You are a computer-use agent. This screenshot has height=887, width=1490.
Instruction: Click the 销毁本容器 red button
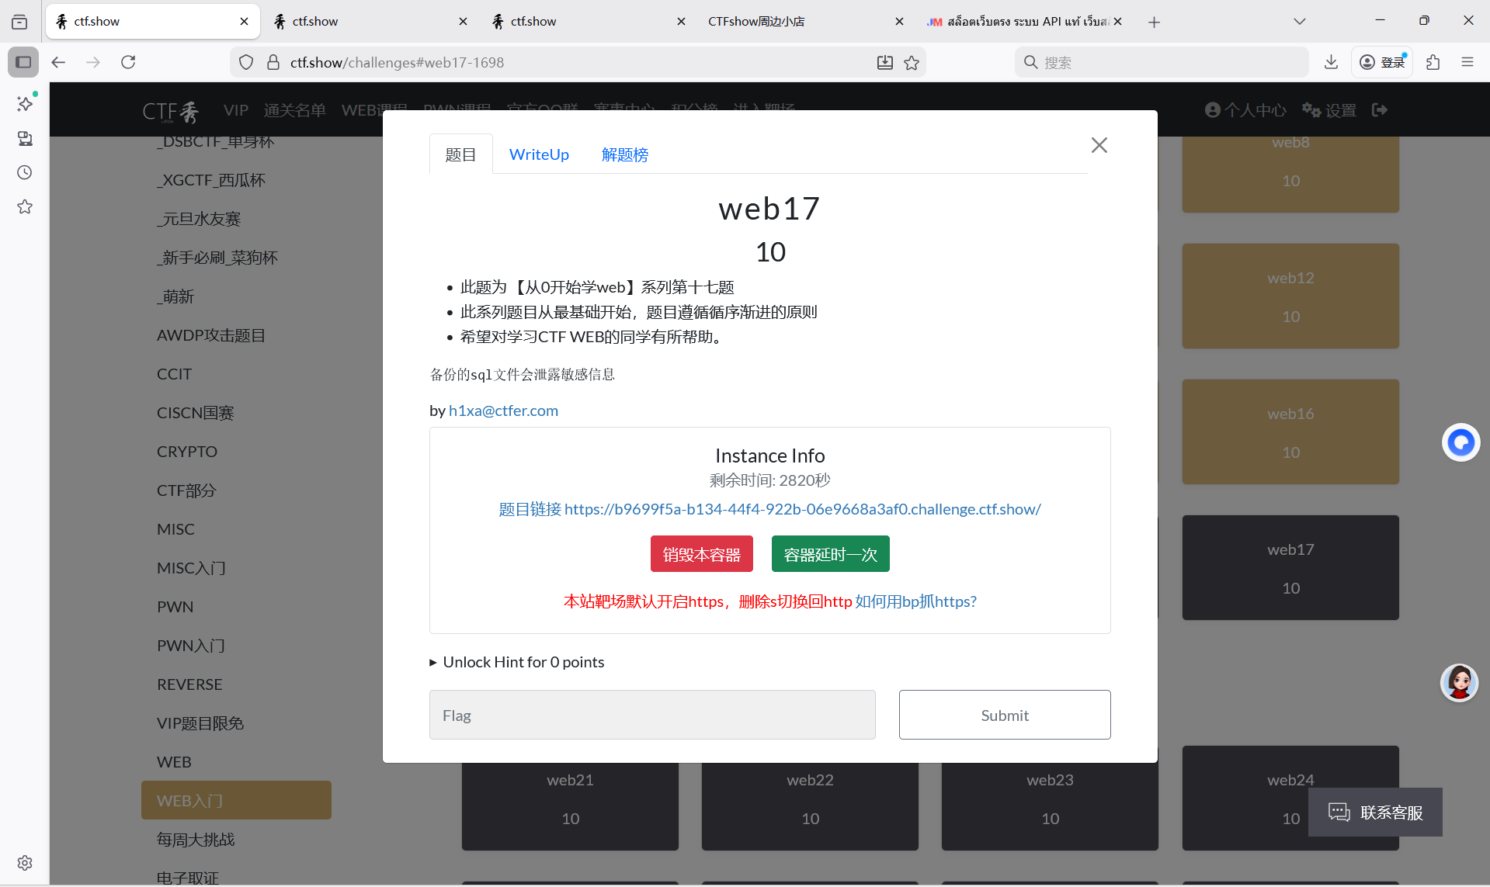click(702, 554)
